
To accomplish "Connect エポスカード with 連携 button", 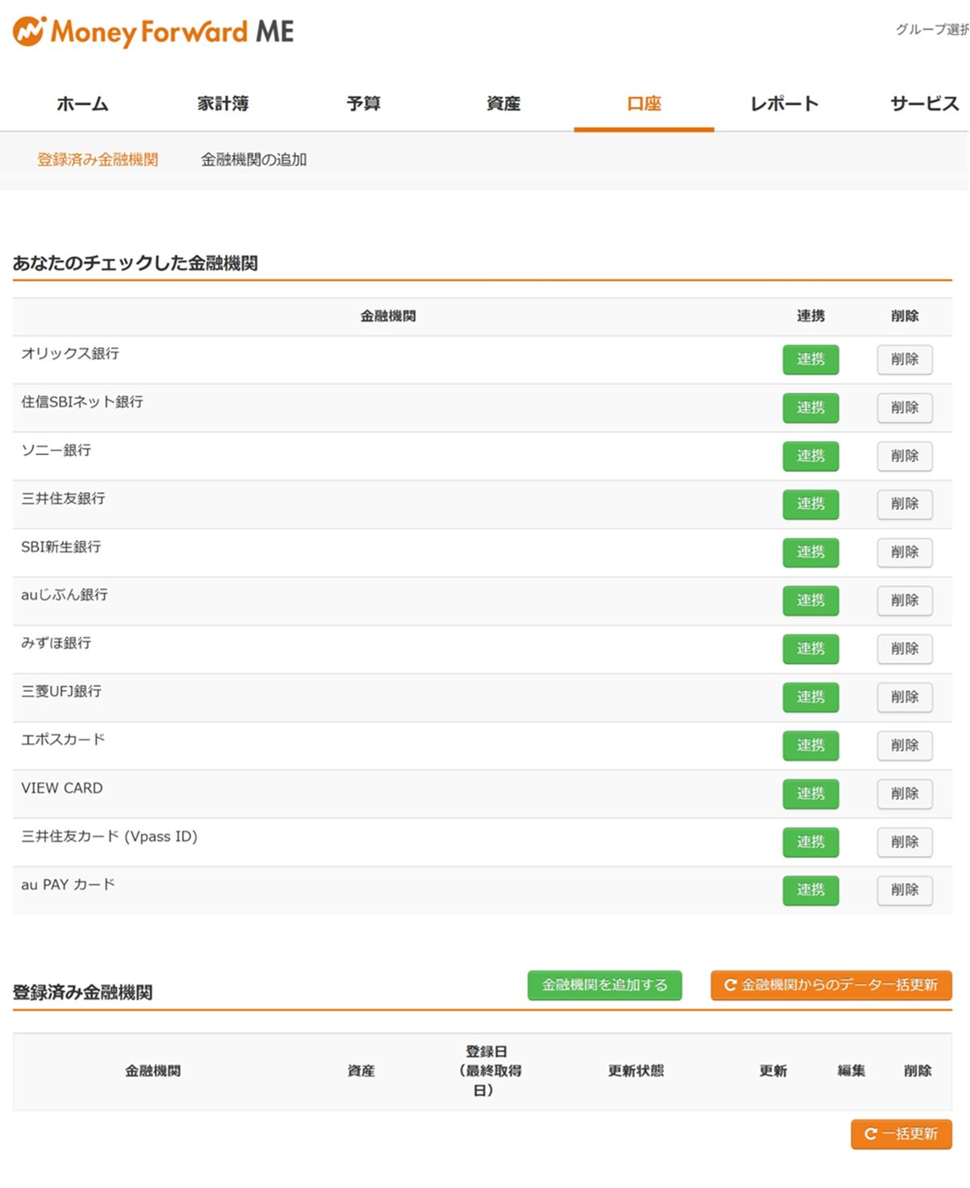I will (810, 745).
